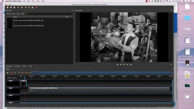
Task: Click the Fullscreen toolbar icon
Action: coord(32,8)
